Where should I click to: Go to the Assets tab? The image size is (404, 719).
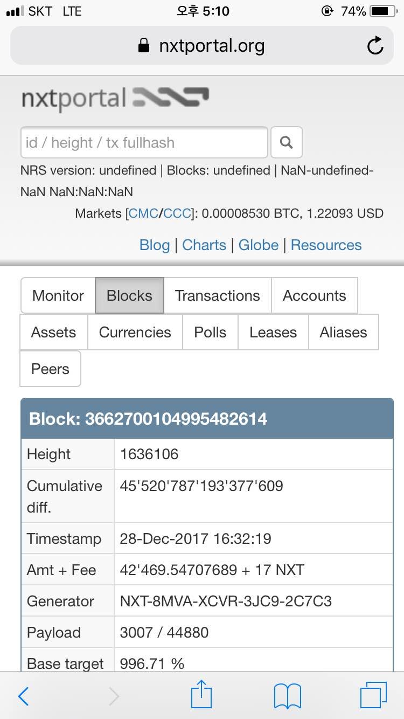tap(53, 332)
